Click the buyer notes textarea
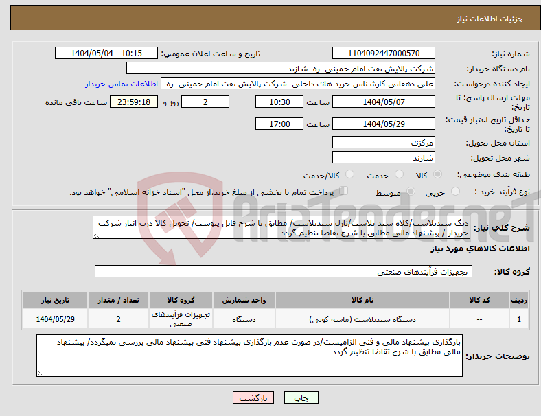The height and width of the screenshot is (416, 541). [x=249, y=356]
